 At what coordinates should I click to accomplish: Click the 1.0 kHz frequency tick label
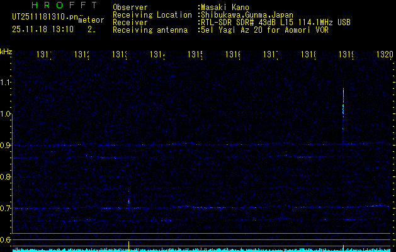tap(6, 114)
